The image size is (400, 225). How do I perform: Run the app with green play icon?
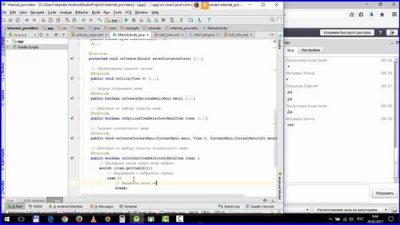click(126, 20)
